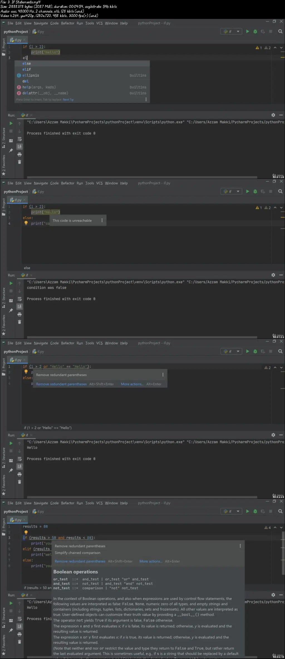Screen dimensions: 285x659
Task: Select 'ellipsis' suggestion in autocomplete list
Action: coord(82,75)
